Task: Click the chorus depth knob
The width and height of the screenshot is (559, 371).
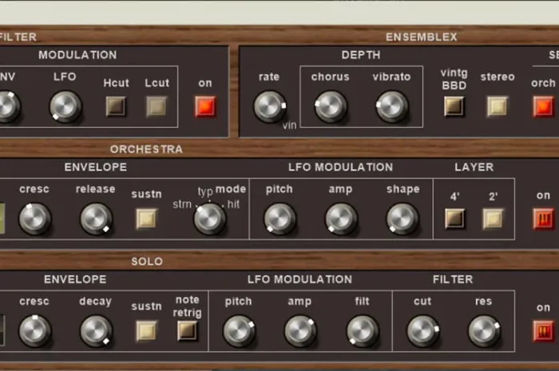Action: [331, 106]
